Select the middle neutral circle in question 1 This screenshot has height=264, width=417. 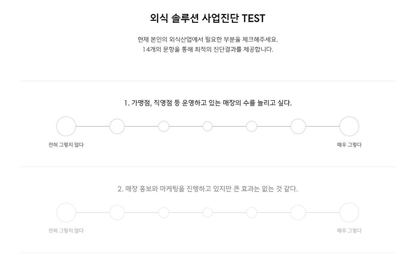coord(208,126)
